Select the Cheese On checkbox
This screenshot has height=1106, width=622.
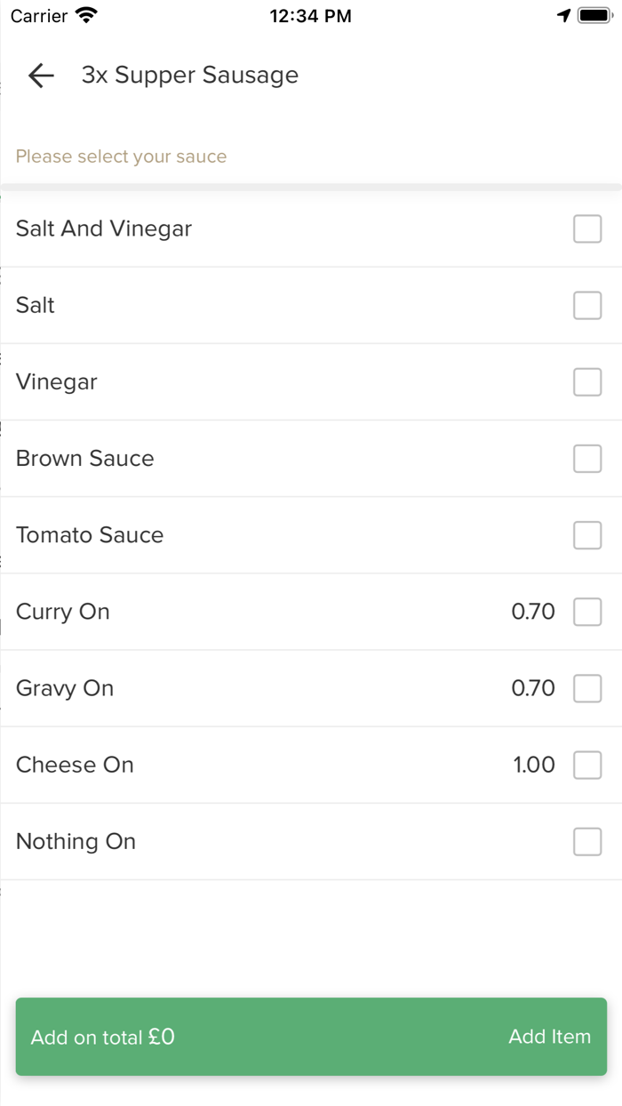point(587,765)
